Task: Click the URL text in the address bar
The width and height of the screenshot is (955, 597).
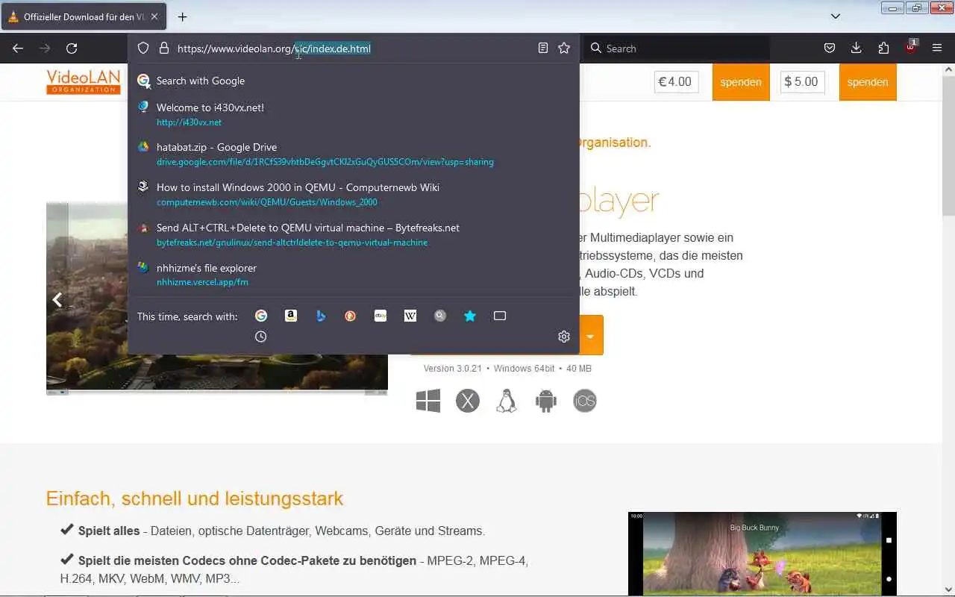Action: (x=274, y=49)
